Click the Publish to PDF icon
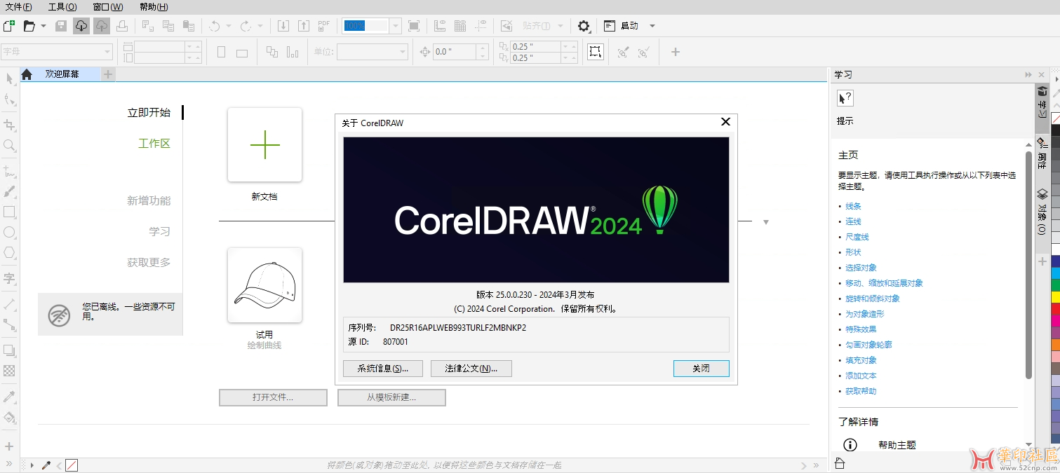Viewport: 1060px width, 473px height. pyautogui.click(x=323, y=26)
